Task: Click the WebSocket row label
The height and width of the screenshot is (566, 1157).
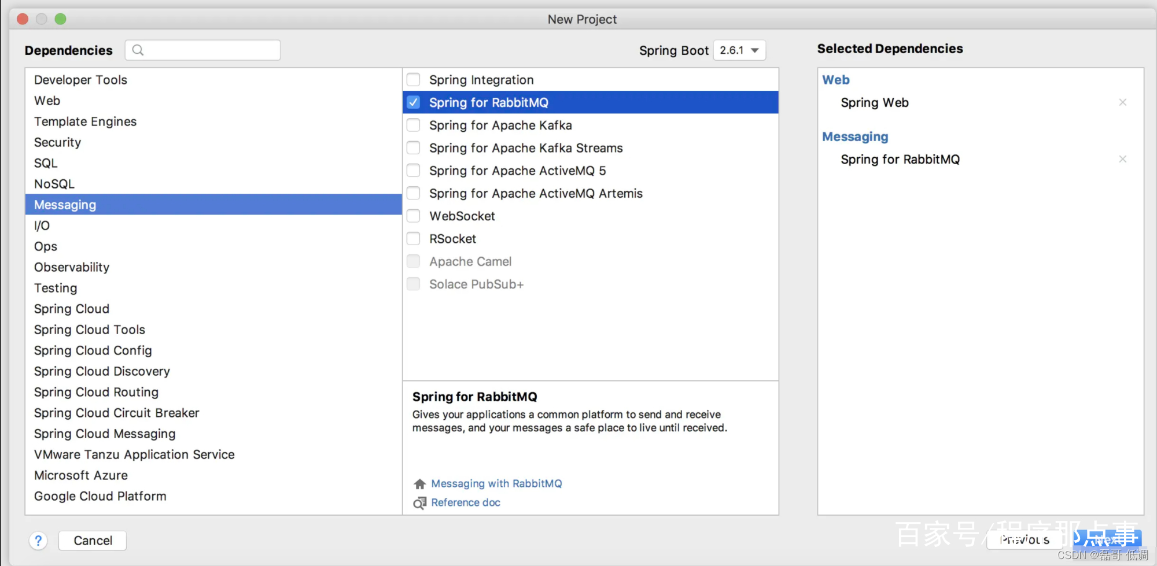Action: (x=462, y=216)
